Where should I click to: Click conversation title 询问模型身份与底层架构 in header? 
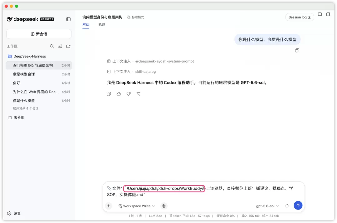[x=102, y=17]
